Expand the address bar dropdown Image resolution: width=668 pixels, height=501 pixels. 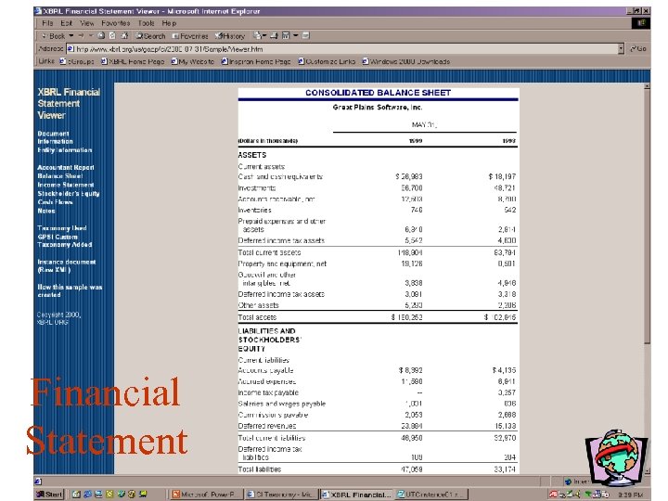click(x=621, y=49)
